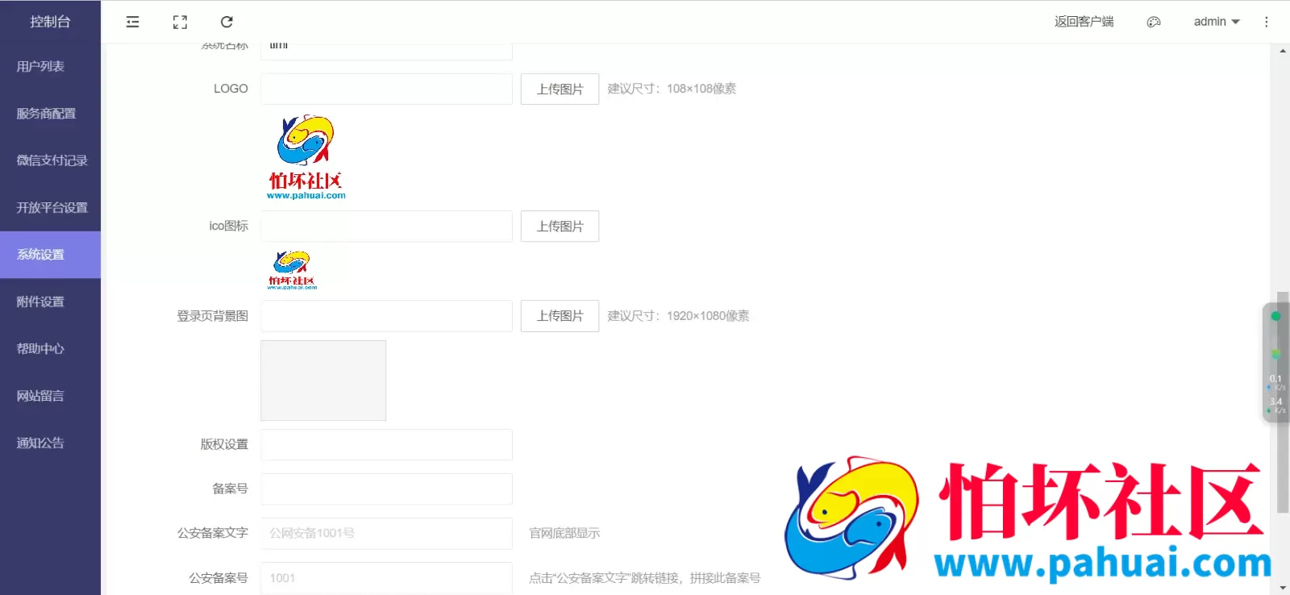This screenshot has width=1290, height=595.
Task: Focus the LOGO path input field
Action: pos(386,89)
